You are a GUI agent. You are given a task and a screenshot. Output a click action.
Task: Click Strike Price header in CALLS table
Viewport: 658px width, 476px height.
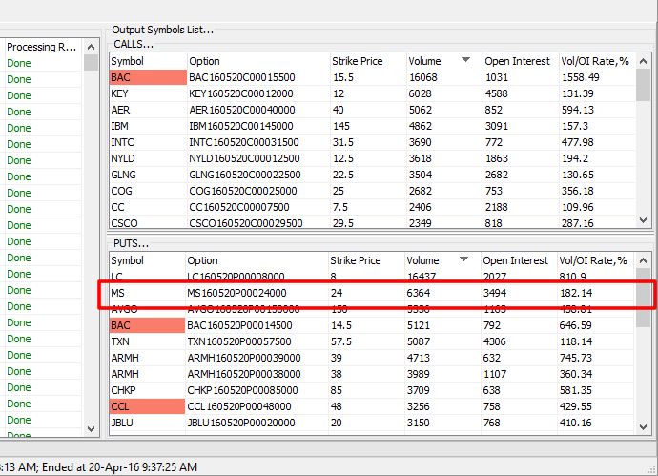pyautogui.click(x=368, y=61)
